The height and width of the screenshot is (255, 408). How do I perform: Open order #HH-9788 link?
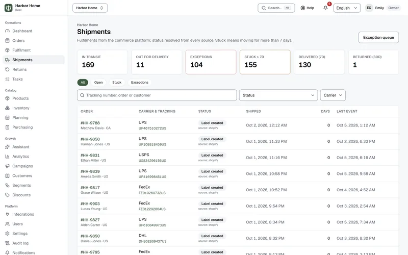[90, 123]
